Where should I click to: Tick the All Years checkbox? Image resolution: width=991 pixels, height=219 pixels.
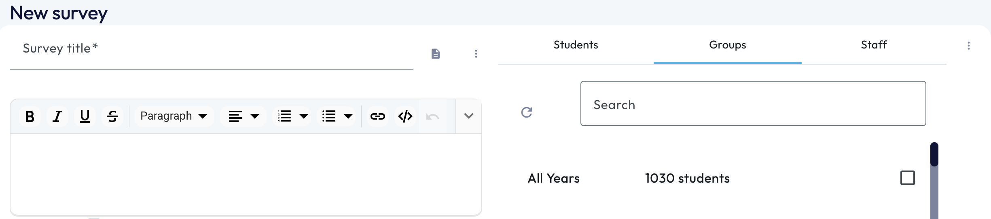tap(907, 178)
